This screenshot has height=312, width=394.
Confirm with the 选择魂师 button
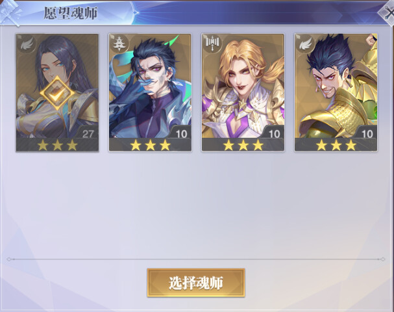(196, 283)
